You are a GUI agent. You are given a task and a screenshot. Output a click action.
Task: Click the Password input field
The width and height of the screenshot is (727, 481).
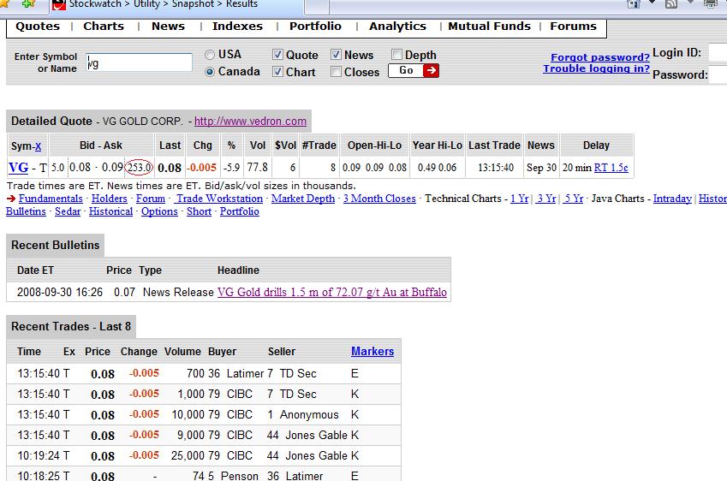pos(718,74)
